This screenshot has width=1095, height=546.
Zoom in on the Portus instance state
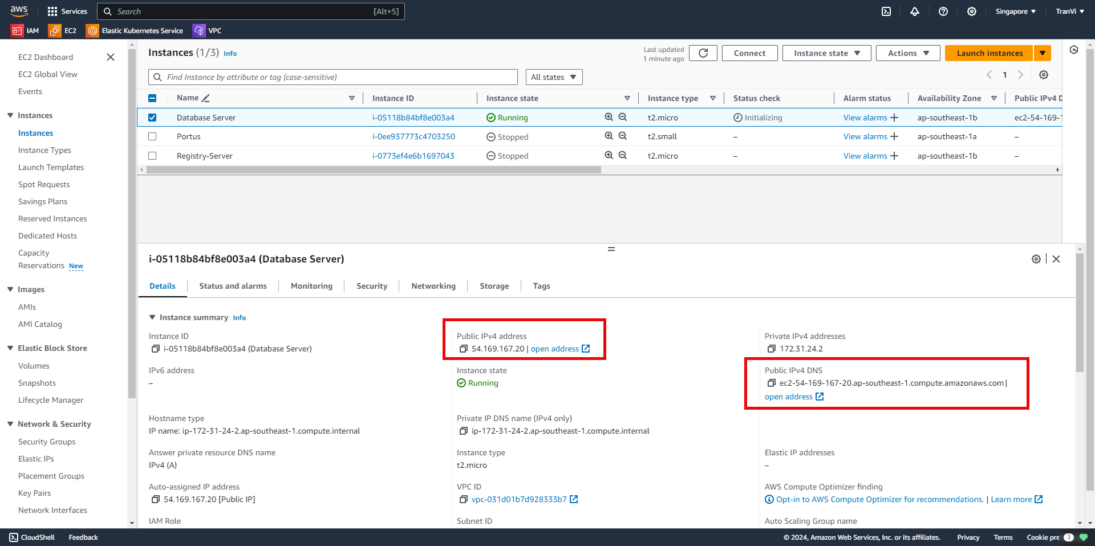609,136
